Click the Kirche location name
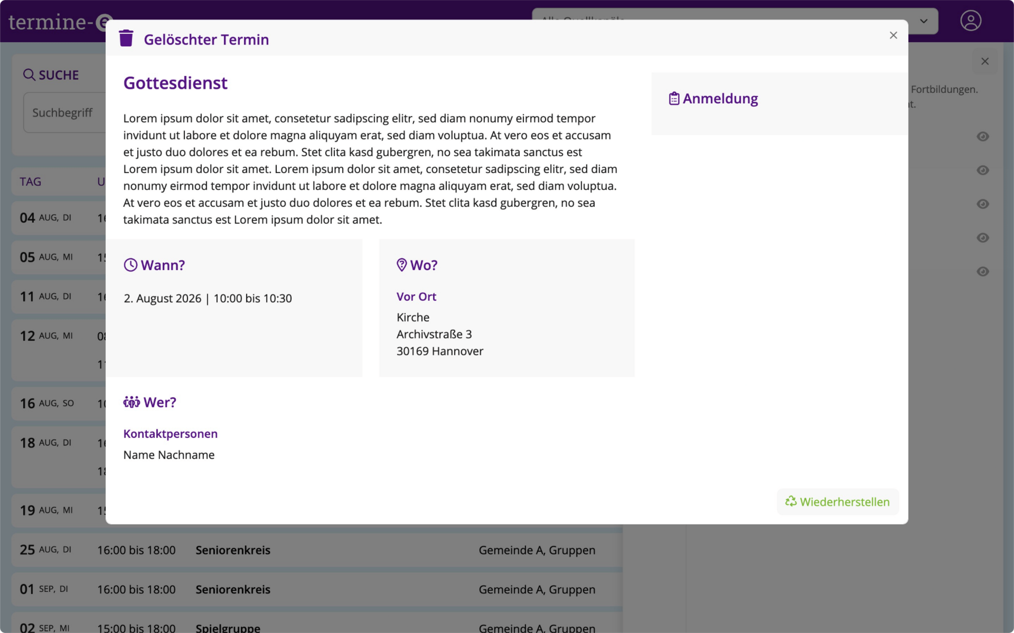 [413, 317]
